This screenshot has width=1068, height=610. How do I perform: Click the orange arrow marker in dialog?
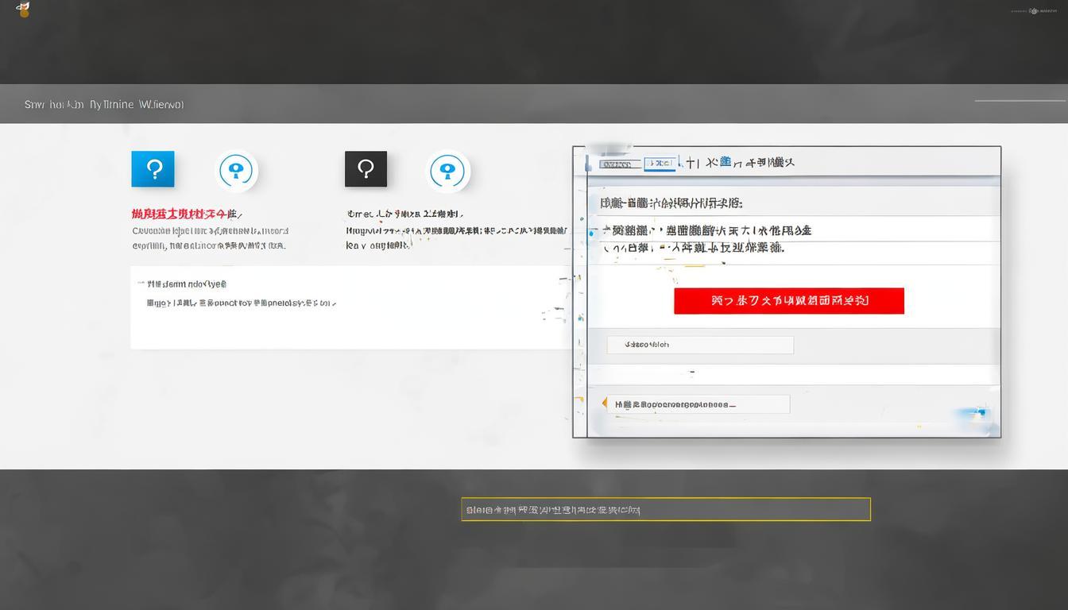point(604,403)
